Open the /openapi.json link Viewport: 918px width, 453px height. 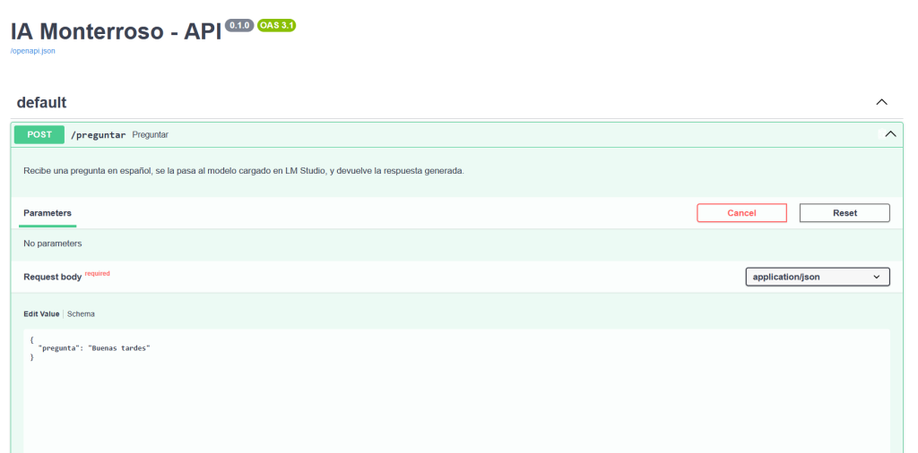point(33,51)
